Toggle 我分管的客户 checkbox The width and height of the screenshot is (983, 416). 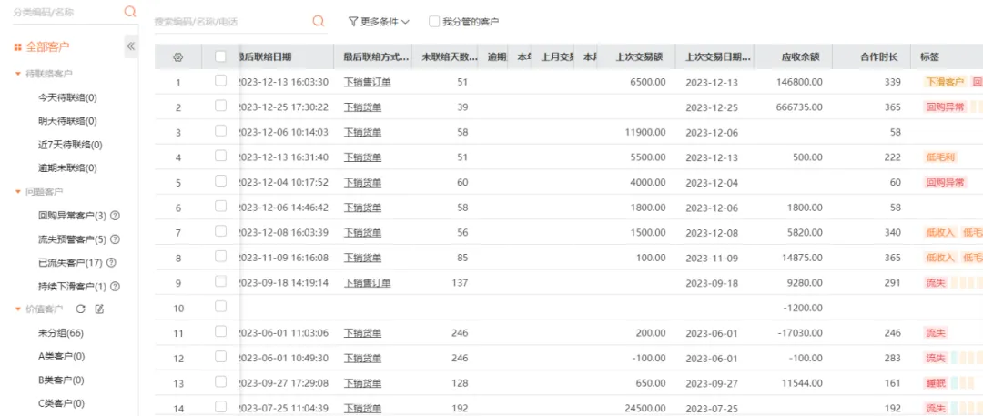point(434,21)
